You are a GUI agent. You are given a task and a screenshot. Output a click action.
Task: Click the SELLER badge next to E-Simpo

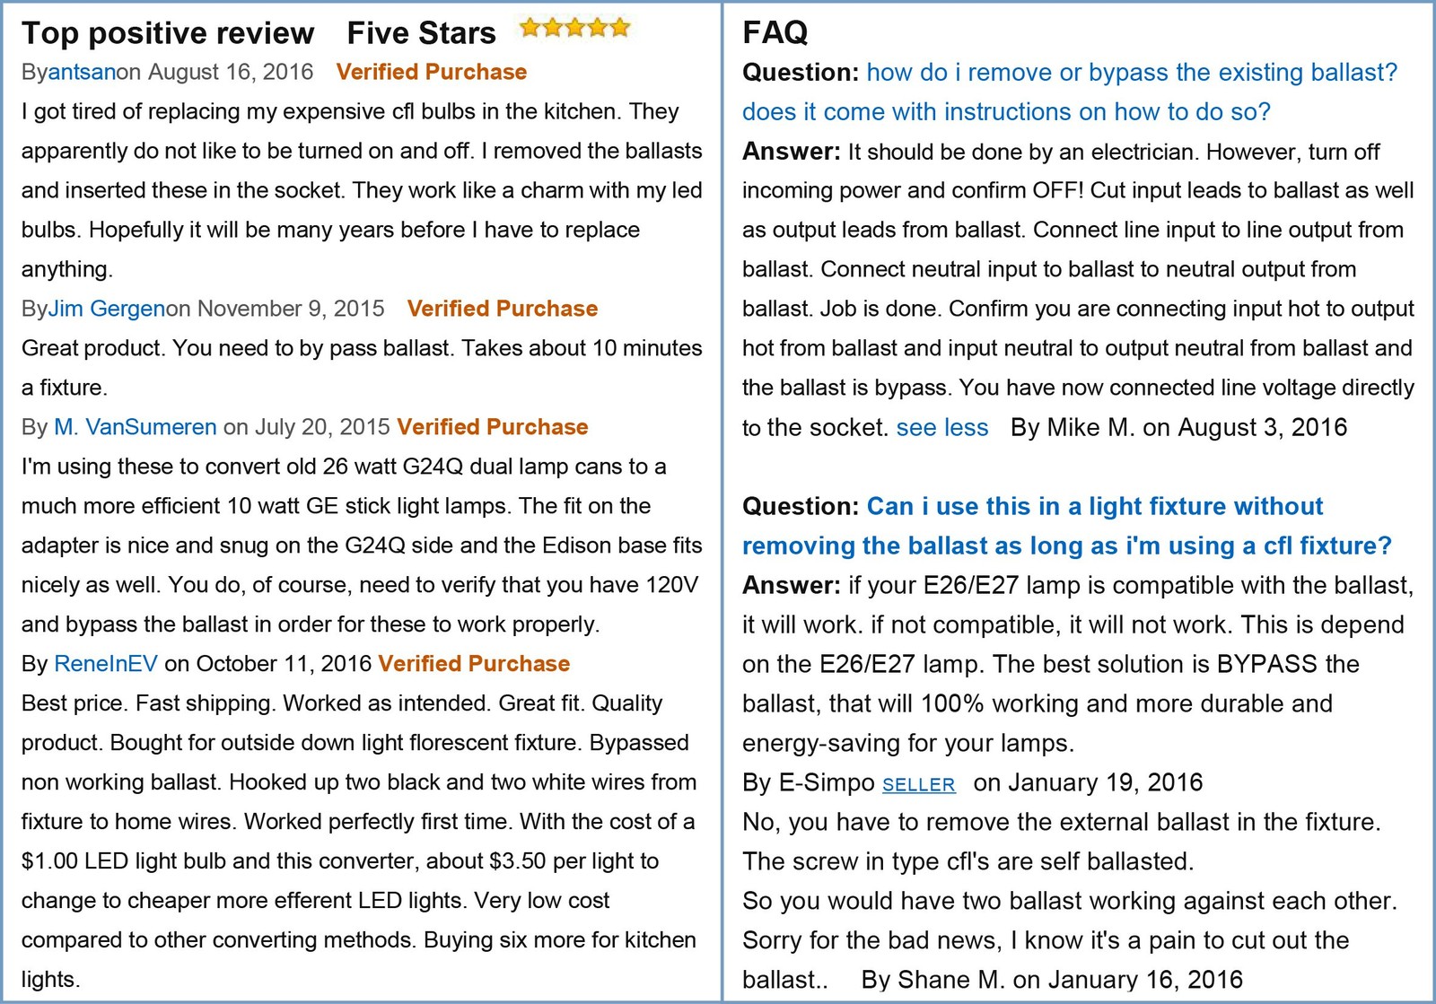point(919,785)
